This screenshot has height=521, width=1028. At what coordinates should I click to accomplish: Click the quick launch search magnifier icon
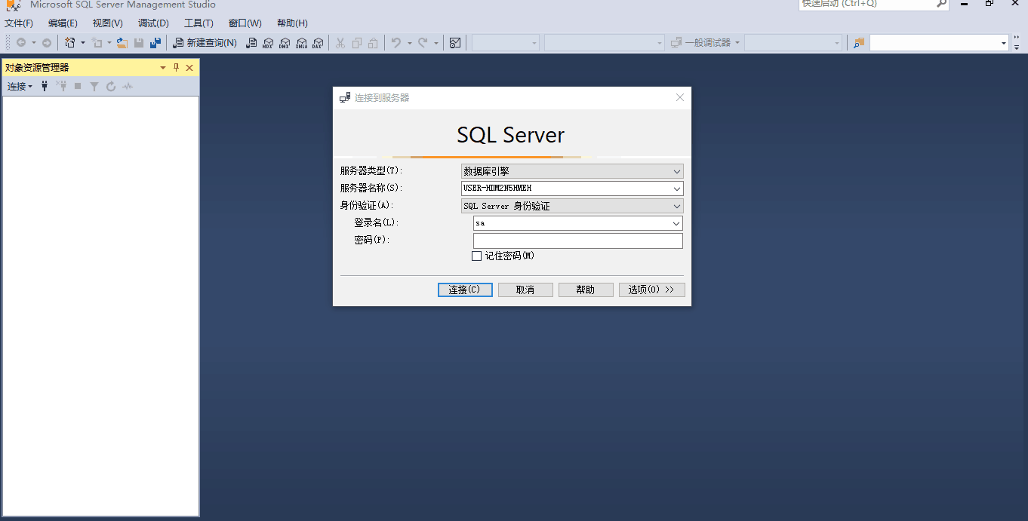click(x=942, y=4)
